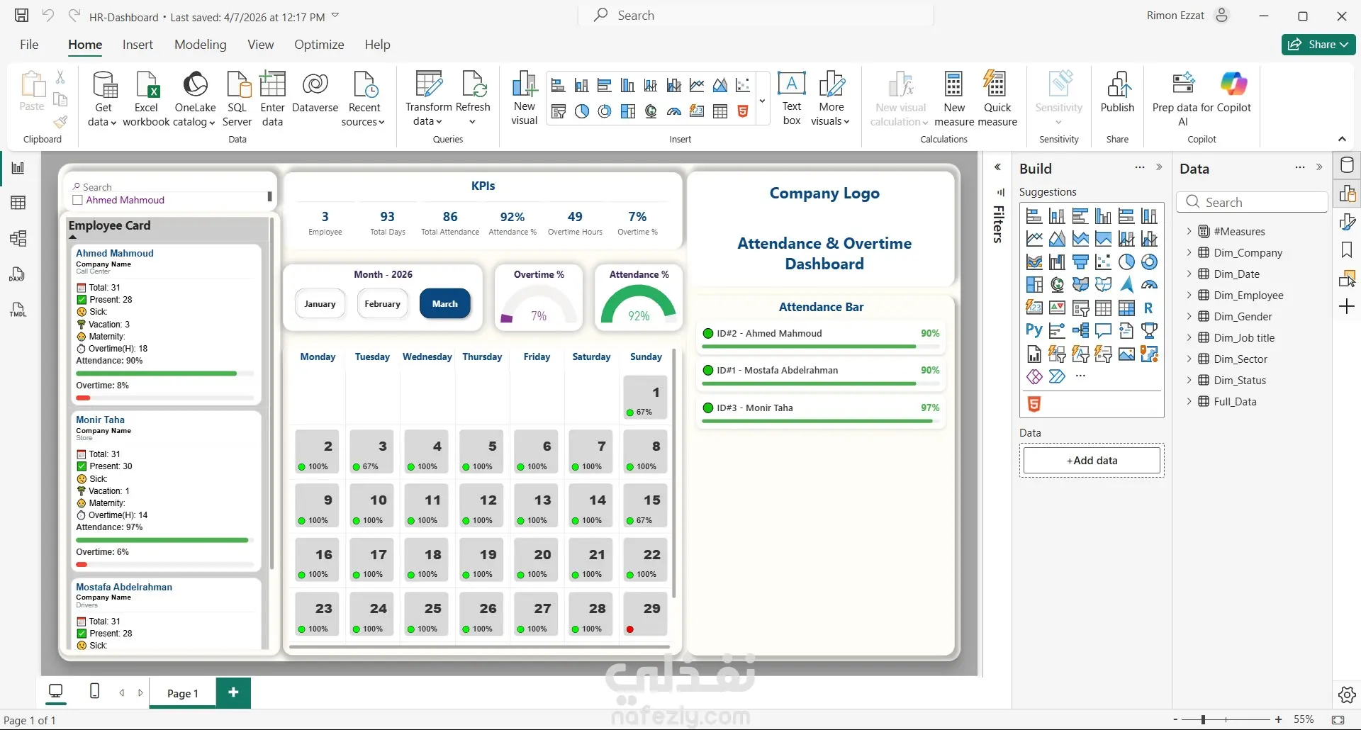
Task: Pick Q&A visual in Build pane
Action: pos(1103,330)
